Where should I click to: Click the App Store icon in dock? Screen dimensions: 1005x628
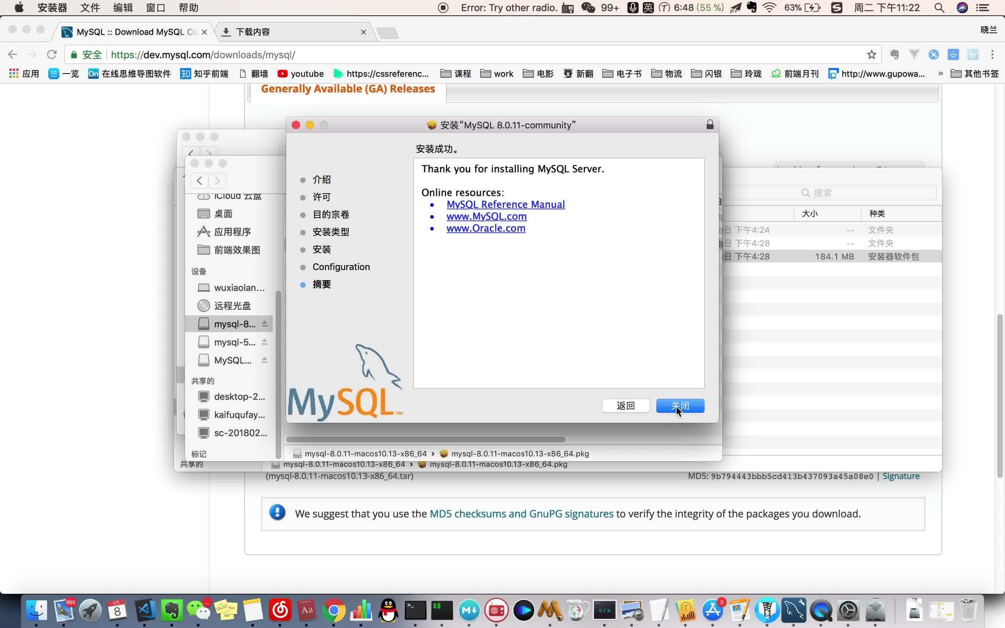(713, 610)
